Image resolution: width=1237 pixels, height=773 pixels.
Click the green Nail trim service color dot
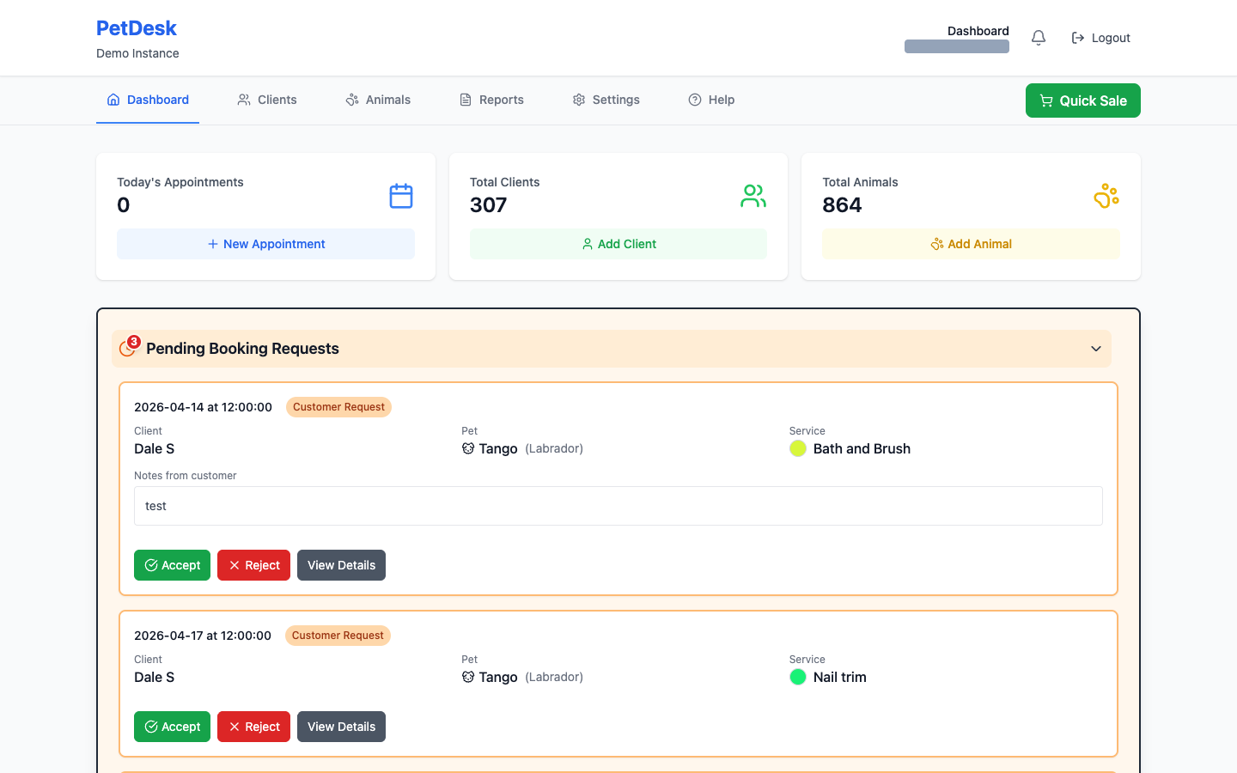coord(798,677)
